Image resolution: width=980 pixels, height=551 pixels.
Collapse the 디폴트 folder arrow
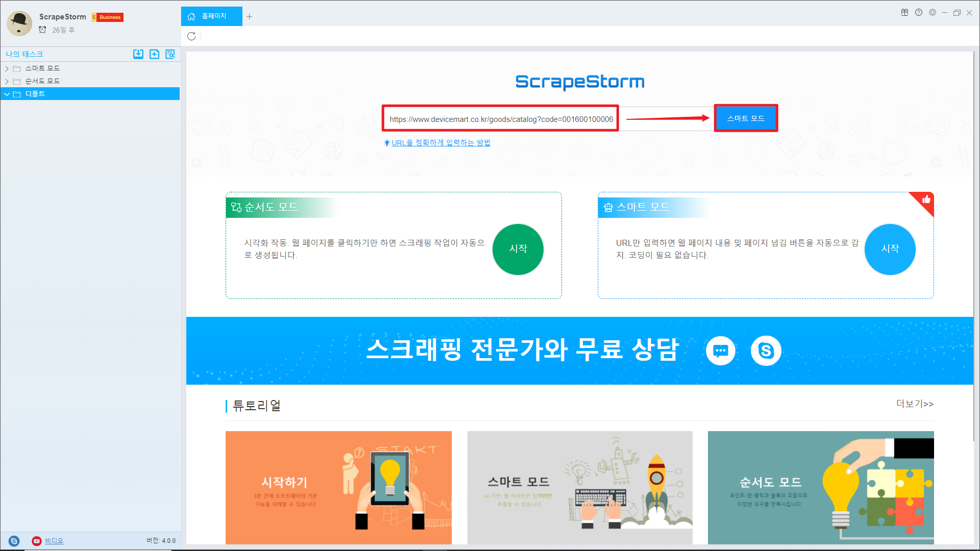[7, 94]
